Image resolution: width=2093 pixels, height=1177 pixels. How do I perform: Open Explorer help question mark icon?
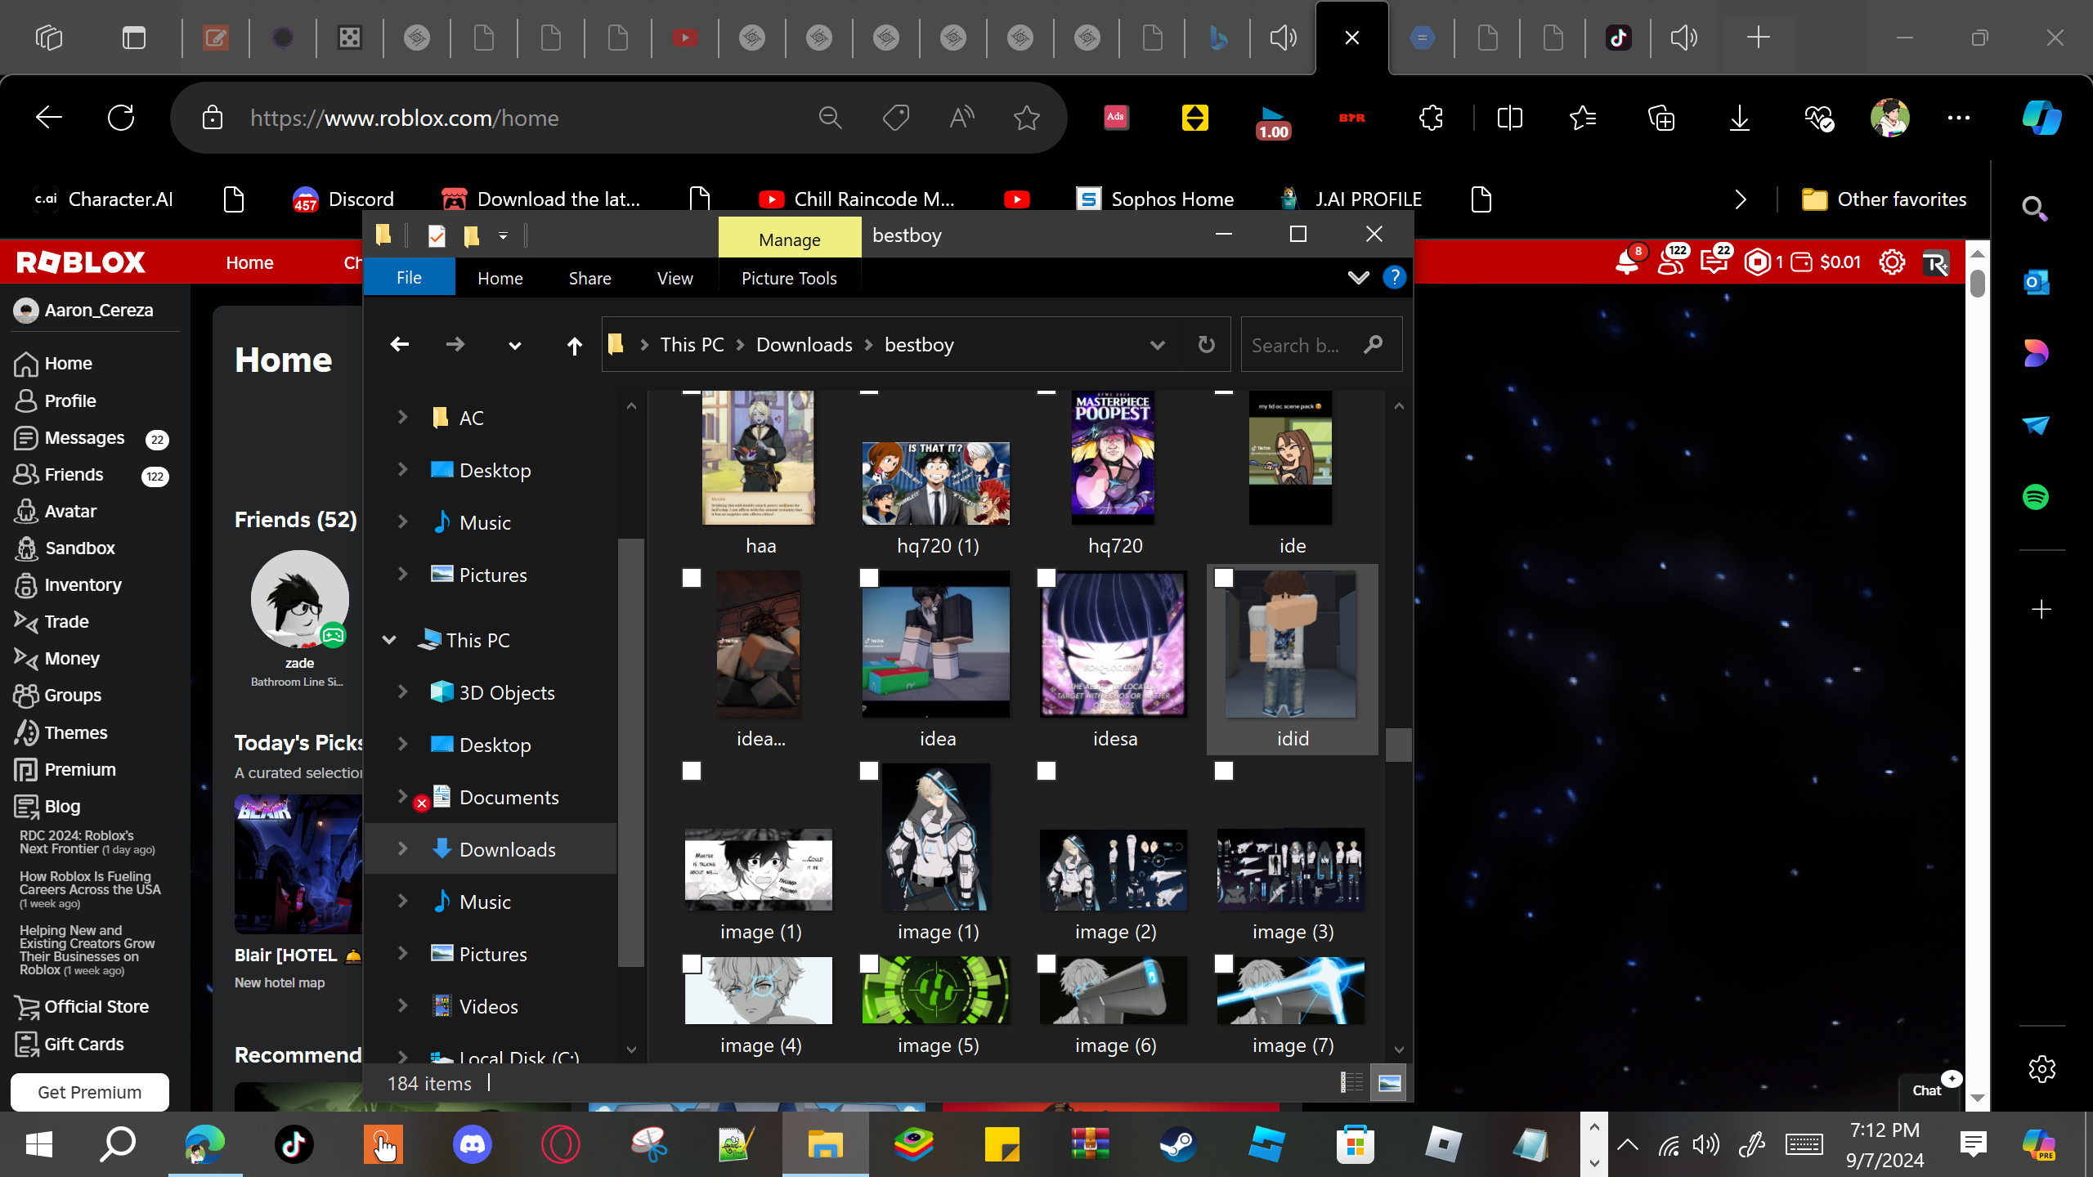pos(1394,278)
